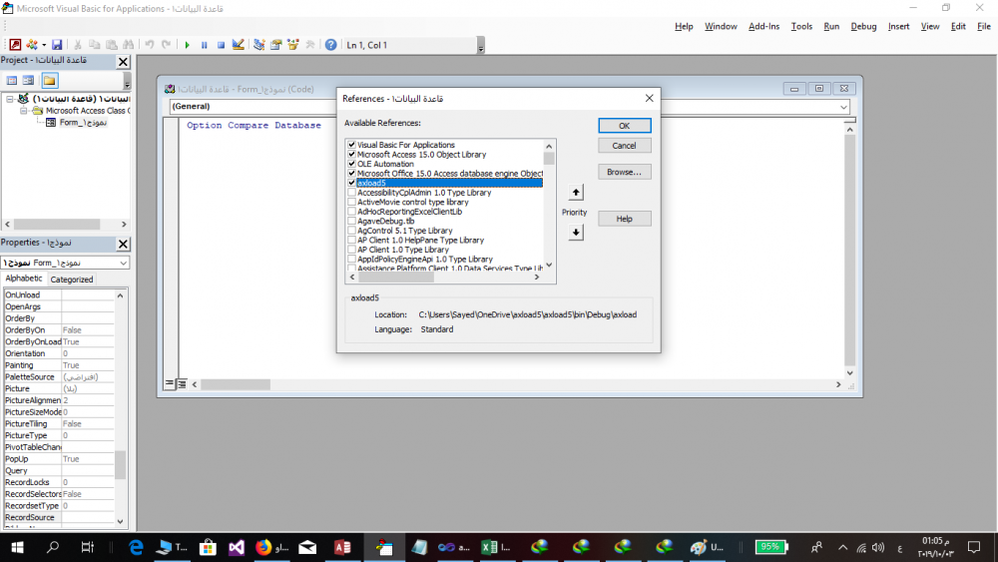This screenshot has height=562, width=998.
Task: Open the procedure dropdown arrow in code window
Action: (x=843, y=107)
